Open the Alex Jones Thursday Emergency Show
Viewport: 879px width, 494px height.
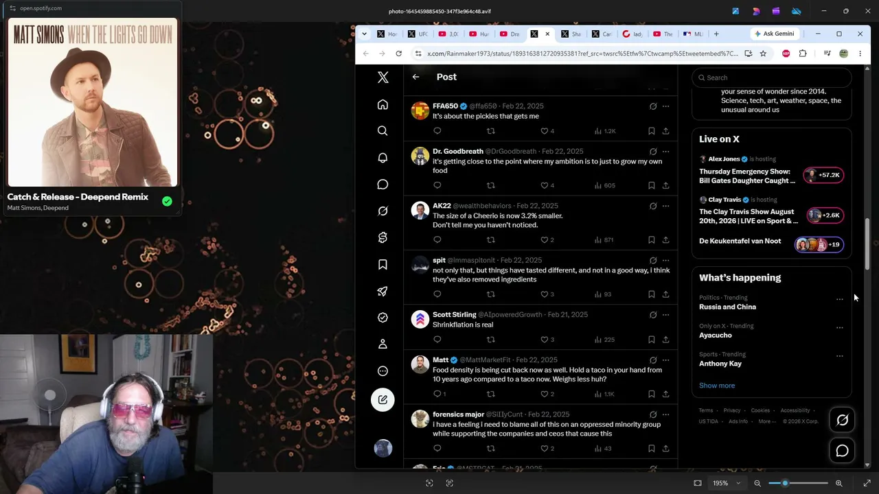(747, 176)
